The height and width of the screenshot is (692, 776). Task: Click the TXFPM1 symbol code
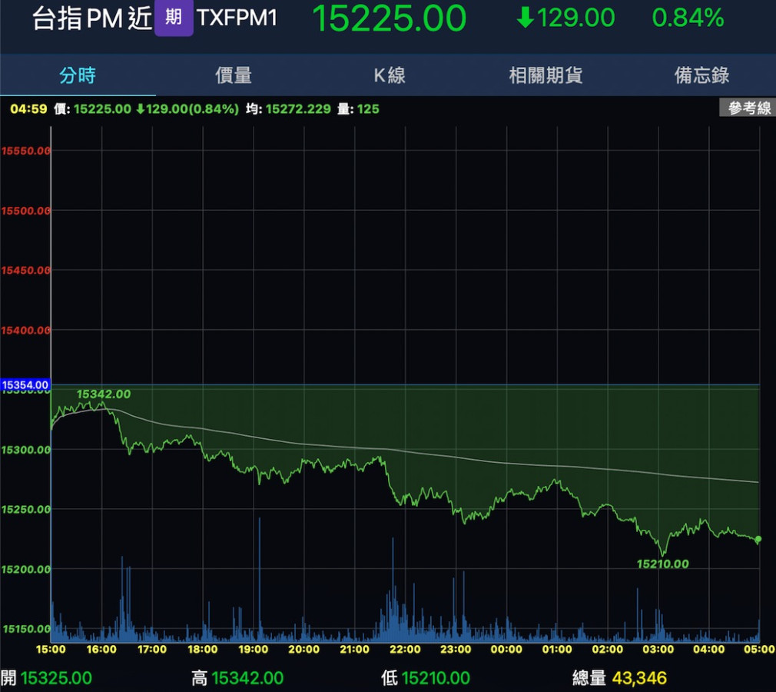click(x=237, y=18)
